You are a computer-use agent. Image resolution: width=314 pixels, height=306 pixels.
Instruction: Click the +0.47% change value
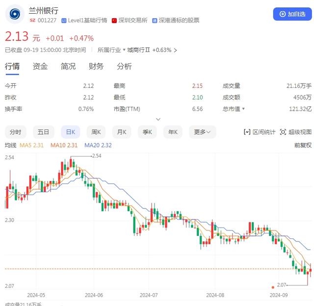pyautogui.click(x=81, y=38)
